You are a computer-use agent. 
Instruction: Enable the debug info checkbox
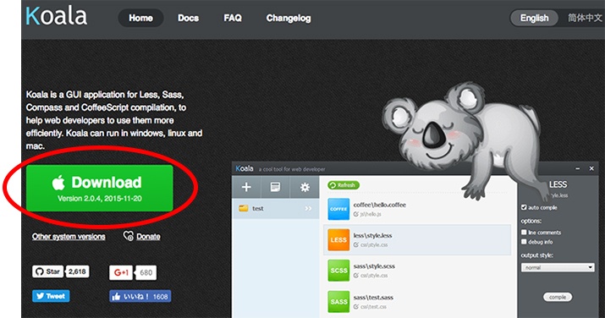[x=524, y=242]
